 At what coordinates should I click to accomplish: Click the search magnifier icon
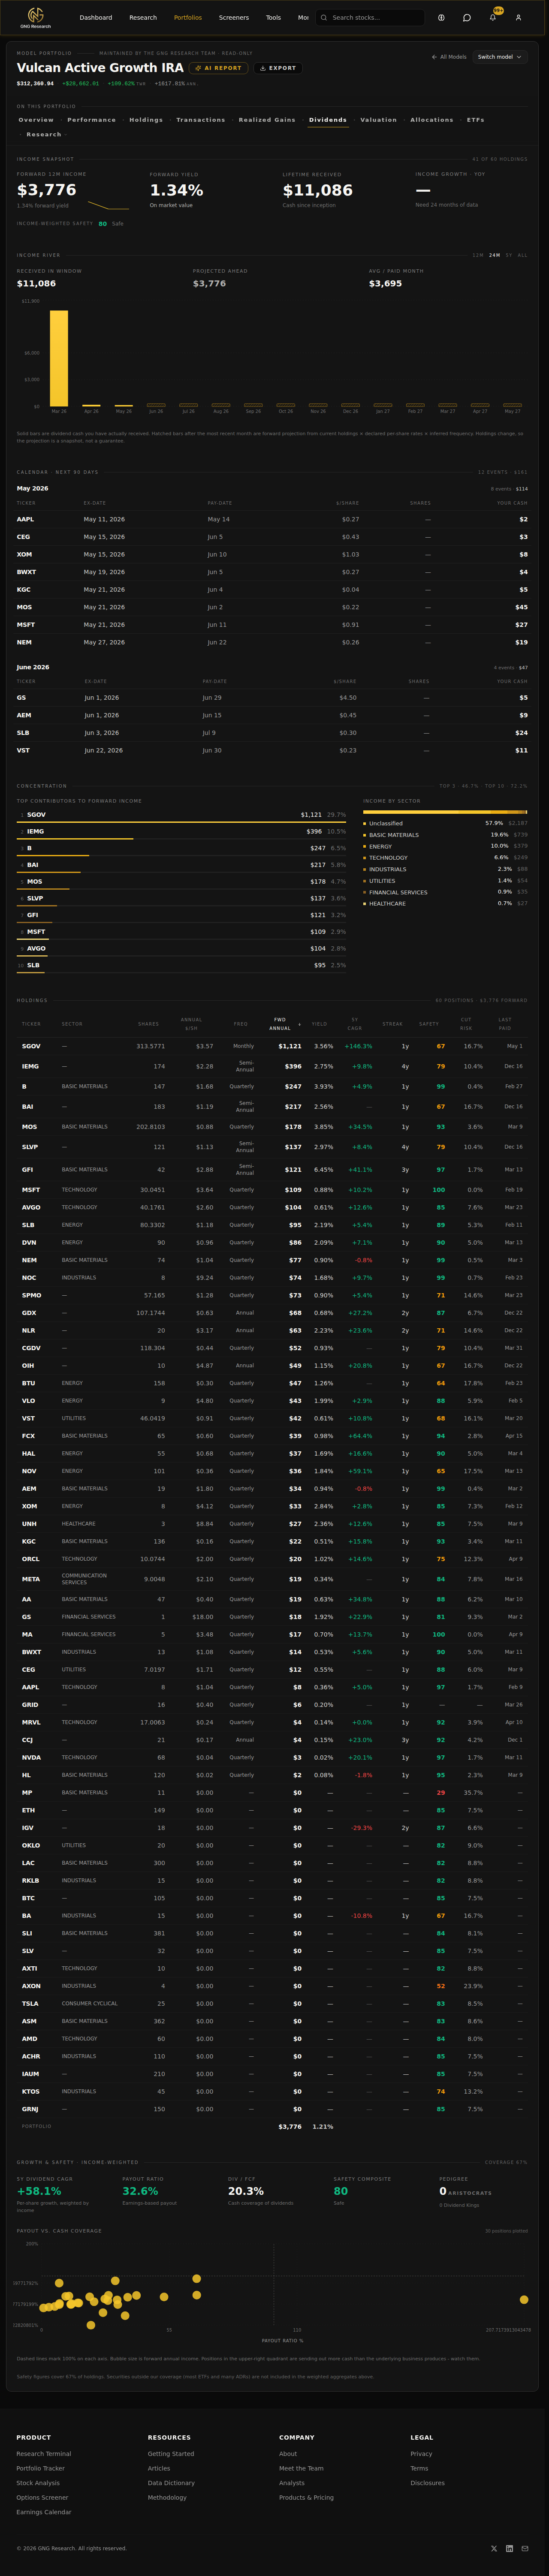coord(324,17)
